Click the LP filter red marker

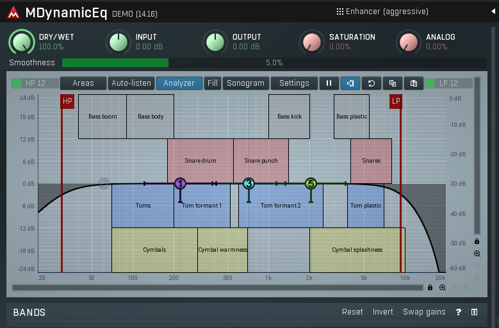click(396, 101)
